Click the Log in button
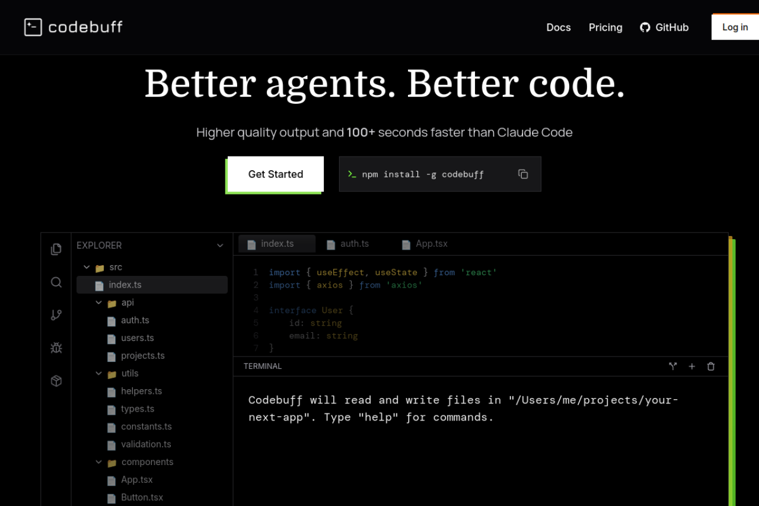The height and width of the screenshot is (506, 759). pyautogui.click(x=735, y=27)
